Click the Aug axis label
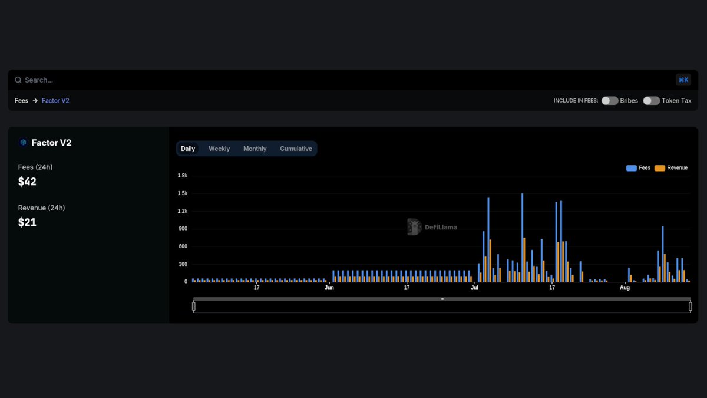This screenshot has height=398, width=707. pyautogui.click(x=625, y=288)
